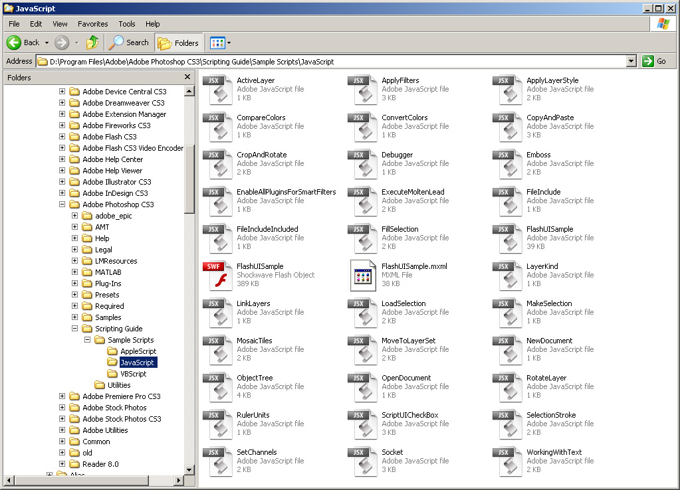Screen dimensions: 680x490
Task: Expand the Plug-Ins folder node
Action: point(74,284)
